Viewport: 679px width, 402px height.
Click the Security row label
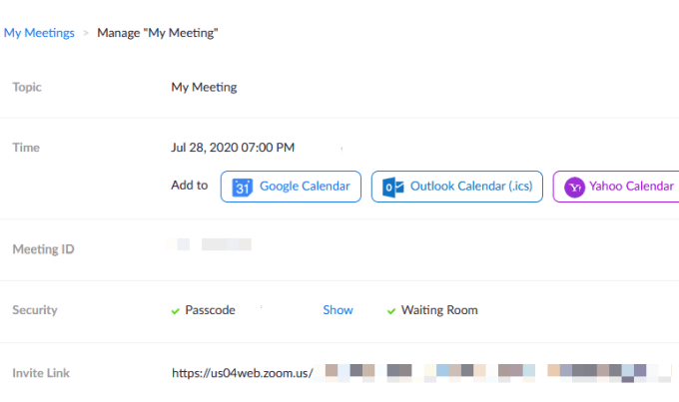point(35,310)
